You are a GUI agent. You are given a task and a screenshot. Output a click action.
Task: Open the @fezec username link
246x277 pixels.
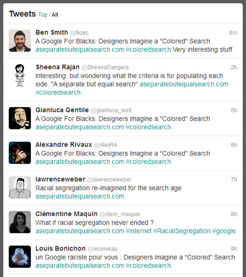tap(79, 33)
